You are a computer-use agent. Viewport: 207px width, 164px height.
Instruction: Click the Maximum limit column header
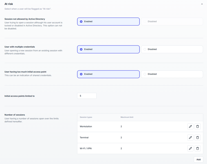point(127,117)
